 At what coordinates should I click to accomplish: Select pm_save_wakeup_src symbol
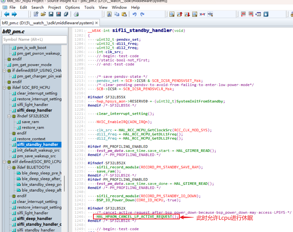pyautogui.click(x=36, y=156)
